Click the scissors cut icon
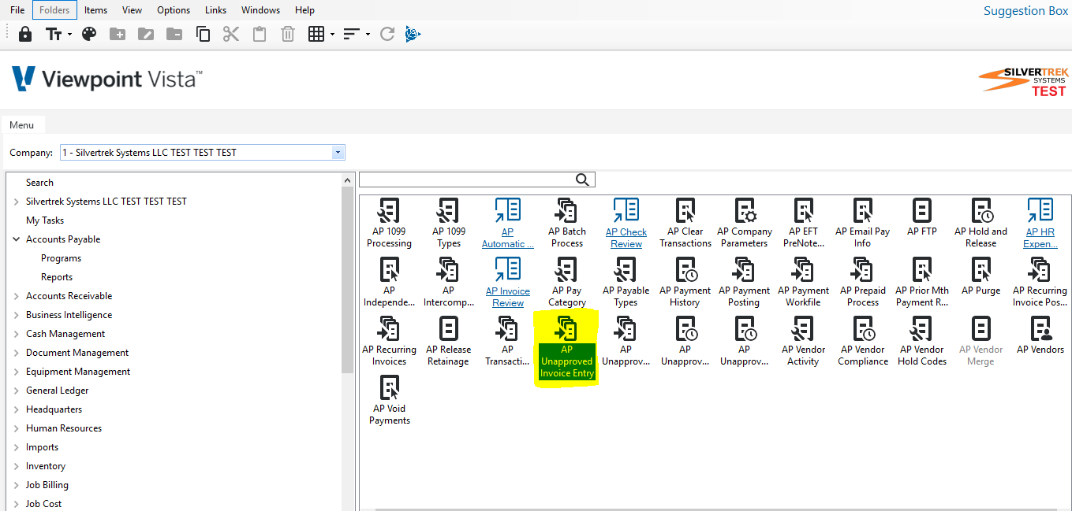Image resolution: width=1072 pixels, height=511 pixels. click(231, 34)
